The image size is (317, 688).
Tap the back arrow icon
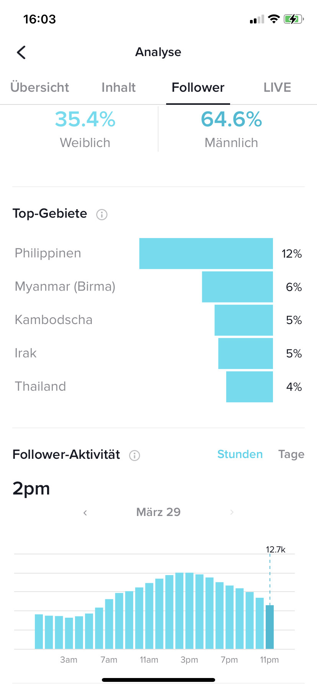21,52
